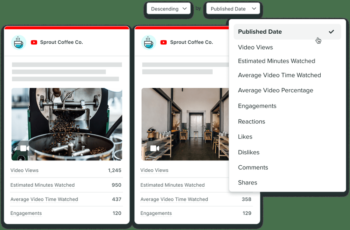Image resolution: width=350 pixels, height=230 pixels.
Task: Click the video camera icon on the cafe thumbnail
Action: [155, 148]
